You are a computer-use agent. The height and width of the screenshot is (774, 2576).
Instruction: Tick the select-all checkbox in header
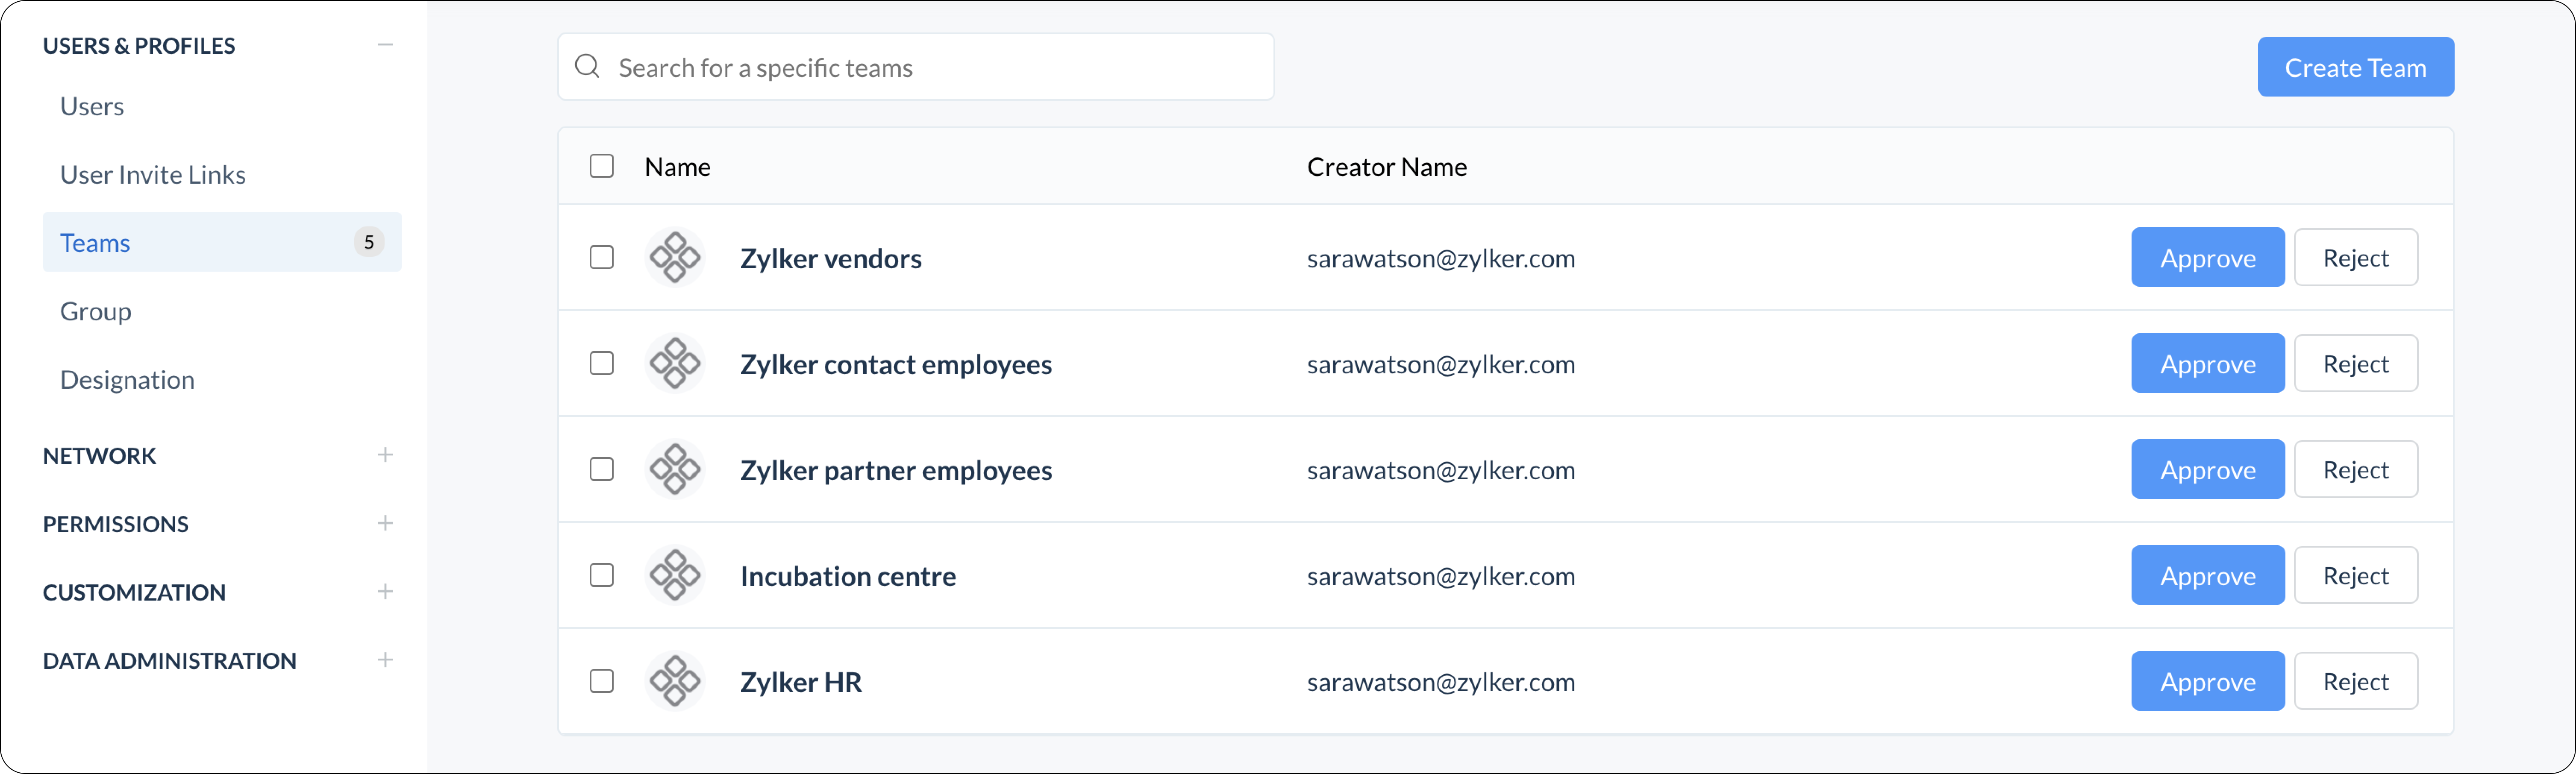(601, 166)
